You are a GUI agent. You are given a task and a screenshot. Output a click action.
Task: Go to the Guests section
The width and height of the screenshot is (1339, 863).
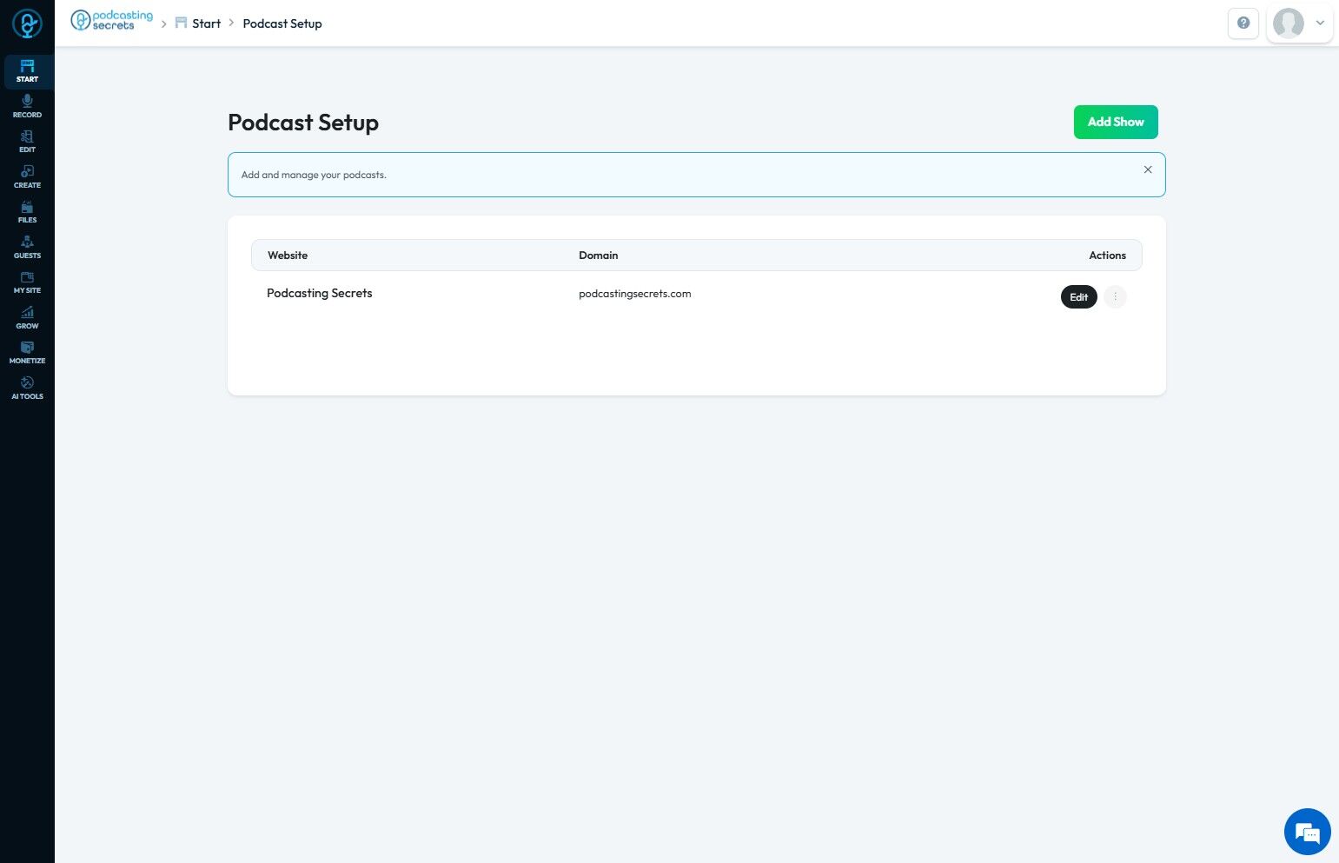pos(27,248)
